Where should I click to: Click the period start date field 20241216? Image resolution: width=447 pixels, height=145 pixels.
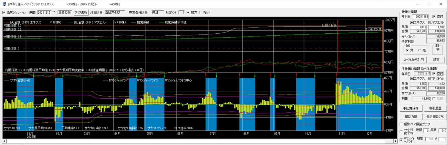45,12
